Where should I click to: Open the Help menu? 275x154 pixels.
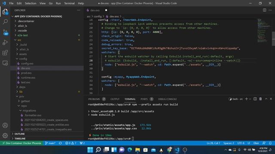(x=81, y=3)
